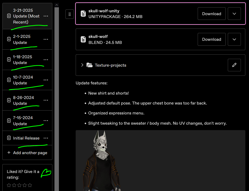Download the skull-wolf-unity package
This screenshot has height=191, width=249.
coord(212,14)
